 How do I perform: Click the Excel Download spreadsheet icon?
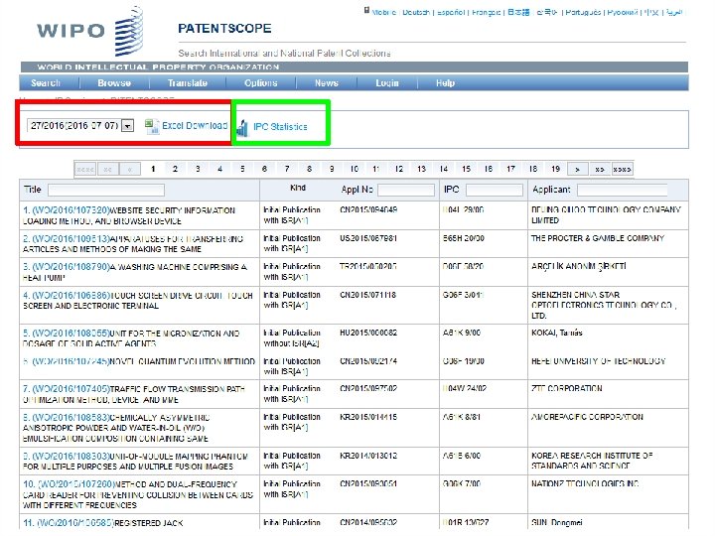(151, 126)
